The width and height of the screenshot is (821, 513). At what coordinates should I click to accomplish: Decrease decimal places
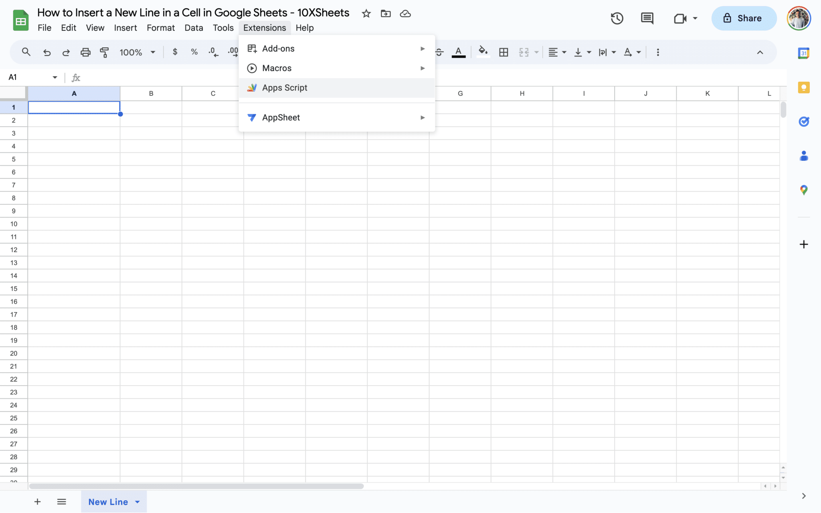tap(213, 52)
